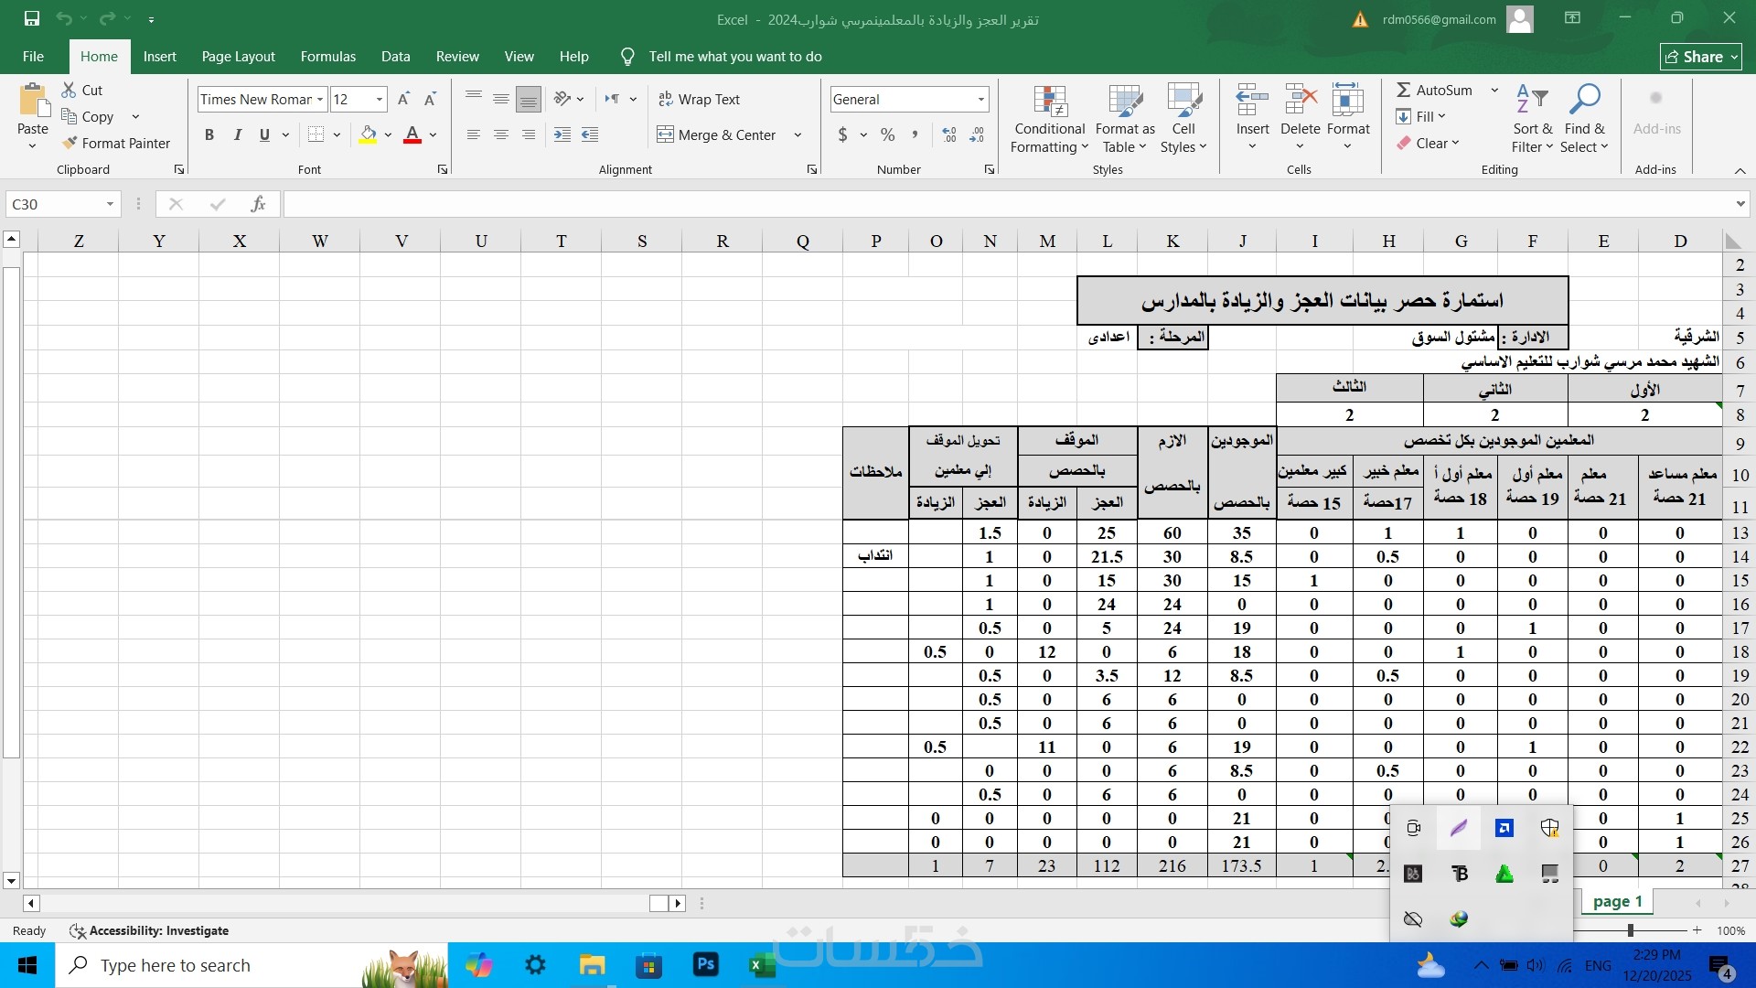Click the AutoSum sigma icon
The image size is (1756, 988).
pos(1403,90)
